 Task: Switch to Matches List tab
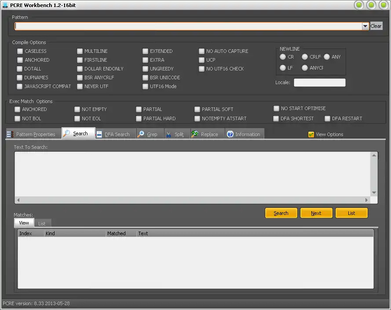(x=42, y=224)
